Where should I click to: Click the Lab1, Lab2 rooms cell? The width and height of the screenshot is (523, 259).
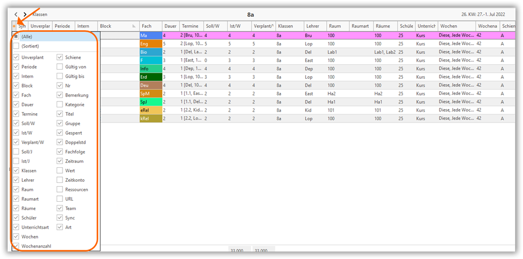(384, 52)
